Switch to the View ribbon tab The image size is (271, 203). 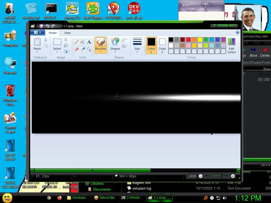[x=67, y=33]
